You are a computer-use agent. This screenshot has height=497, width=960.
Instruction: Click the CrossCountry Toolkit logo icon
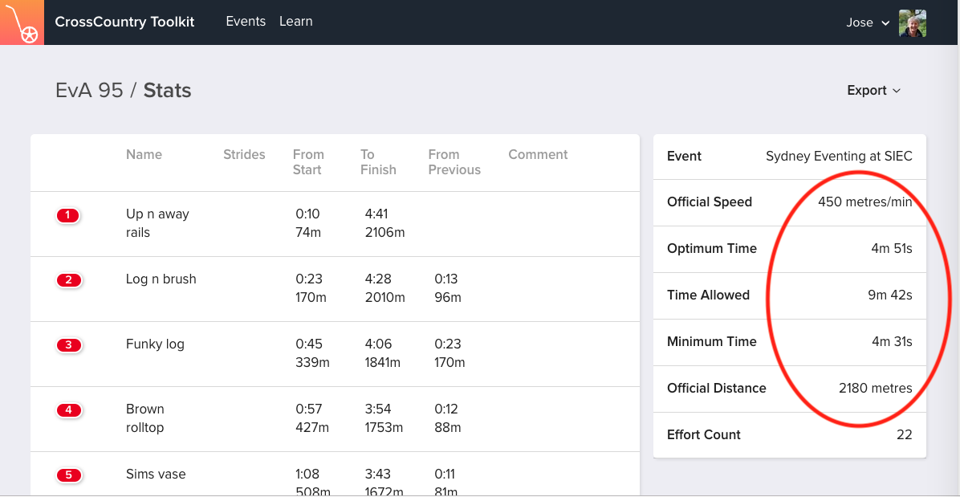point(22,22)
